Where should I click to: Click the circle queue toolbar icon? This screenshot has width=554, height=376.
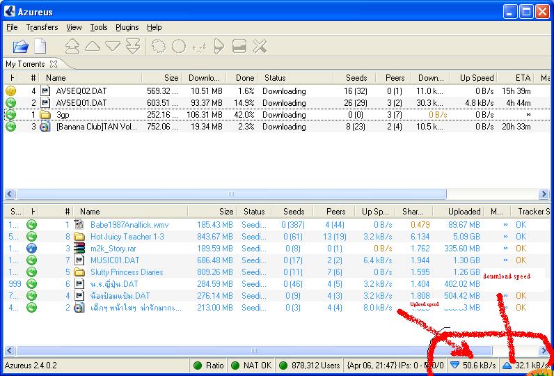[179, 46]
